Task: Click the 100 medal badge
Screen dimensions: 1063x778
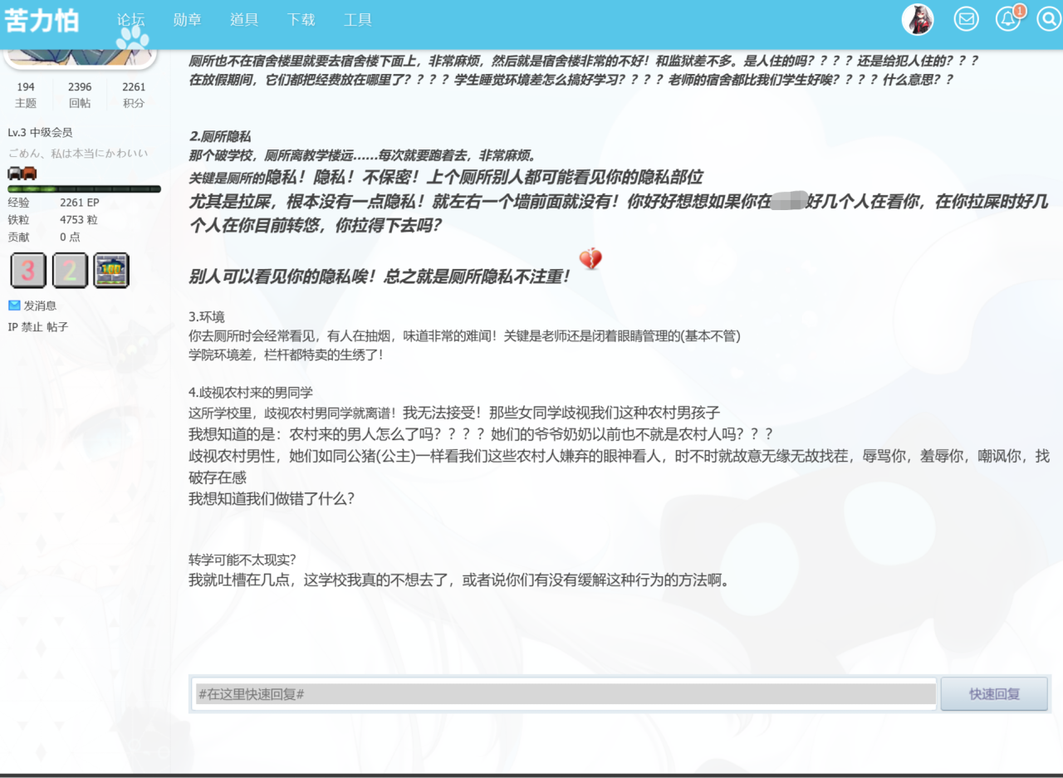Action: click(111, 271)
